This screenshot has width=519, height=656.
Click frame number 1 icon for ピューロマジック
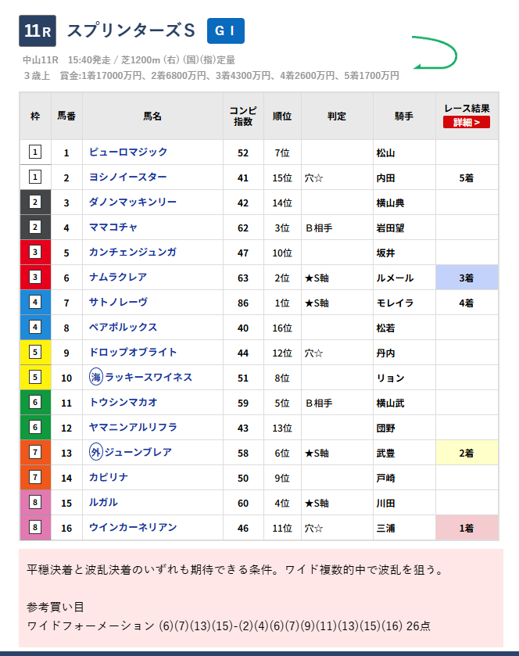coord(35,152)
